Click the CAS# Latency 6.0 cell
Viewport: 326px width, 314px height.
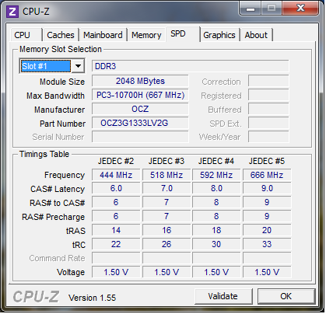coord(116,188)
